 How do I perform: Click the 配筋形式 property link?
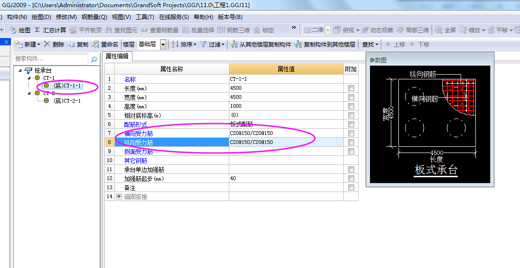(136, 124)
